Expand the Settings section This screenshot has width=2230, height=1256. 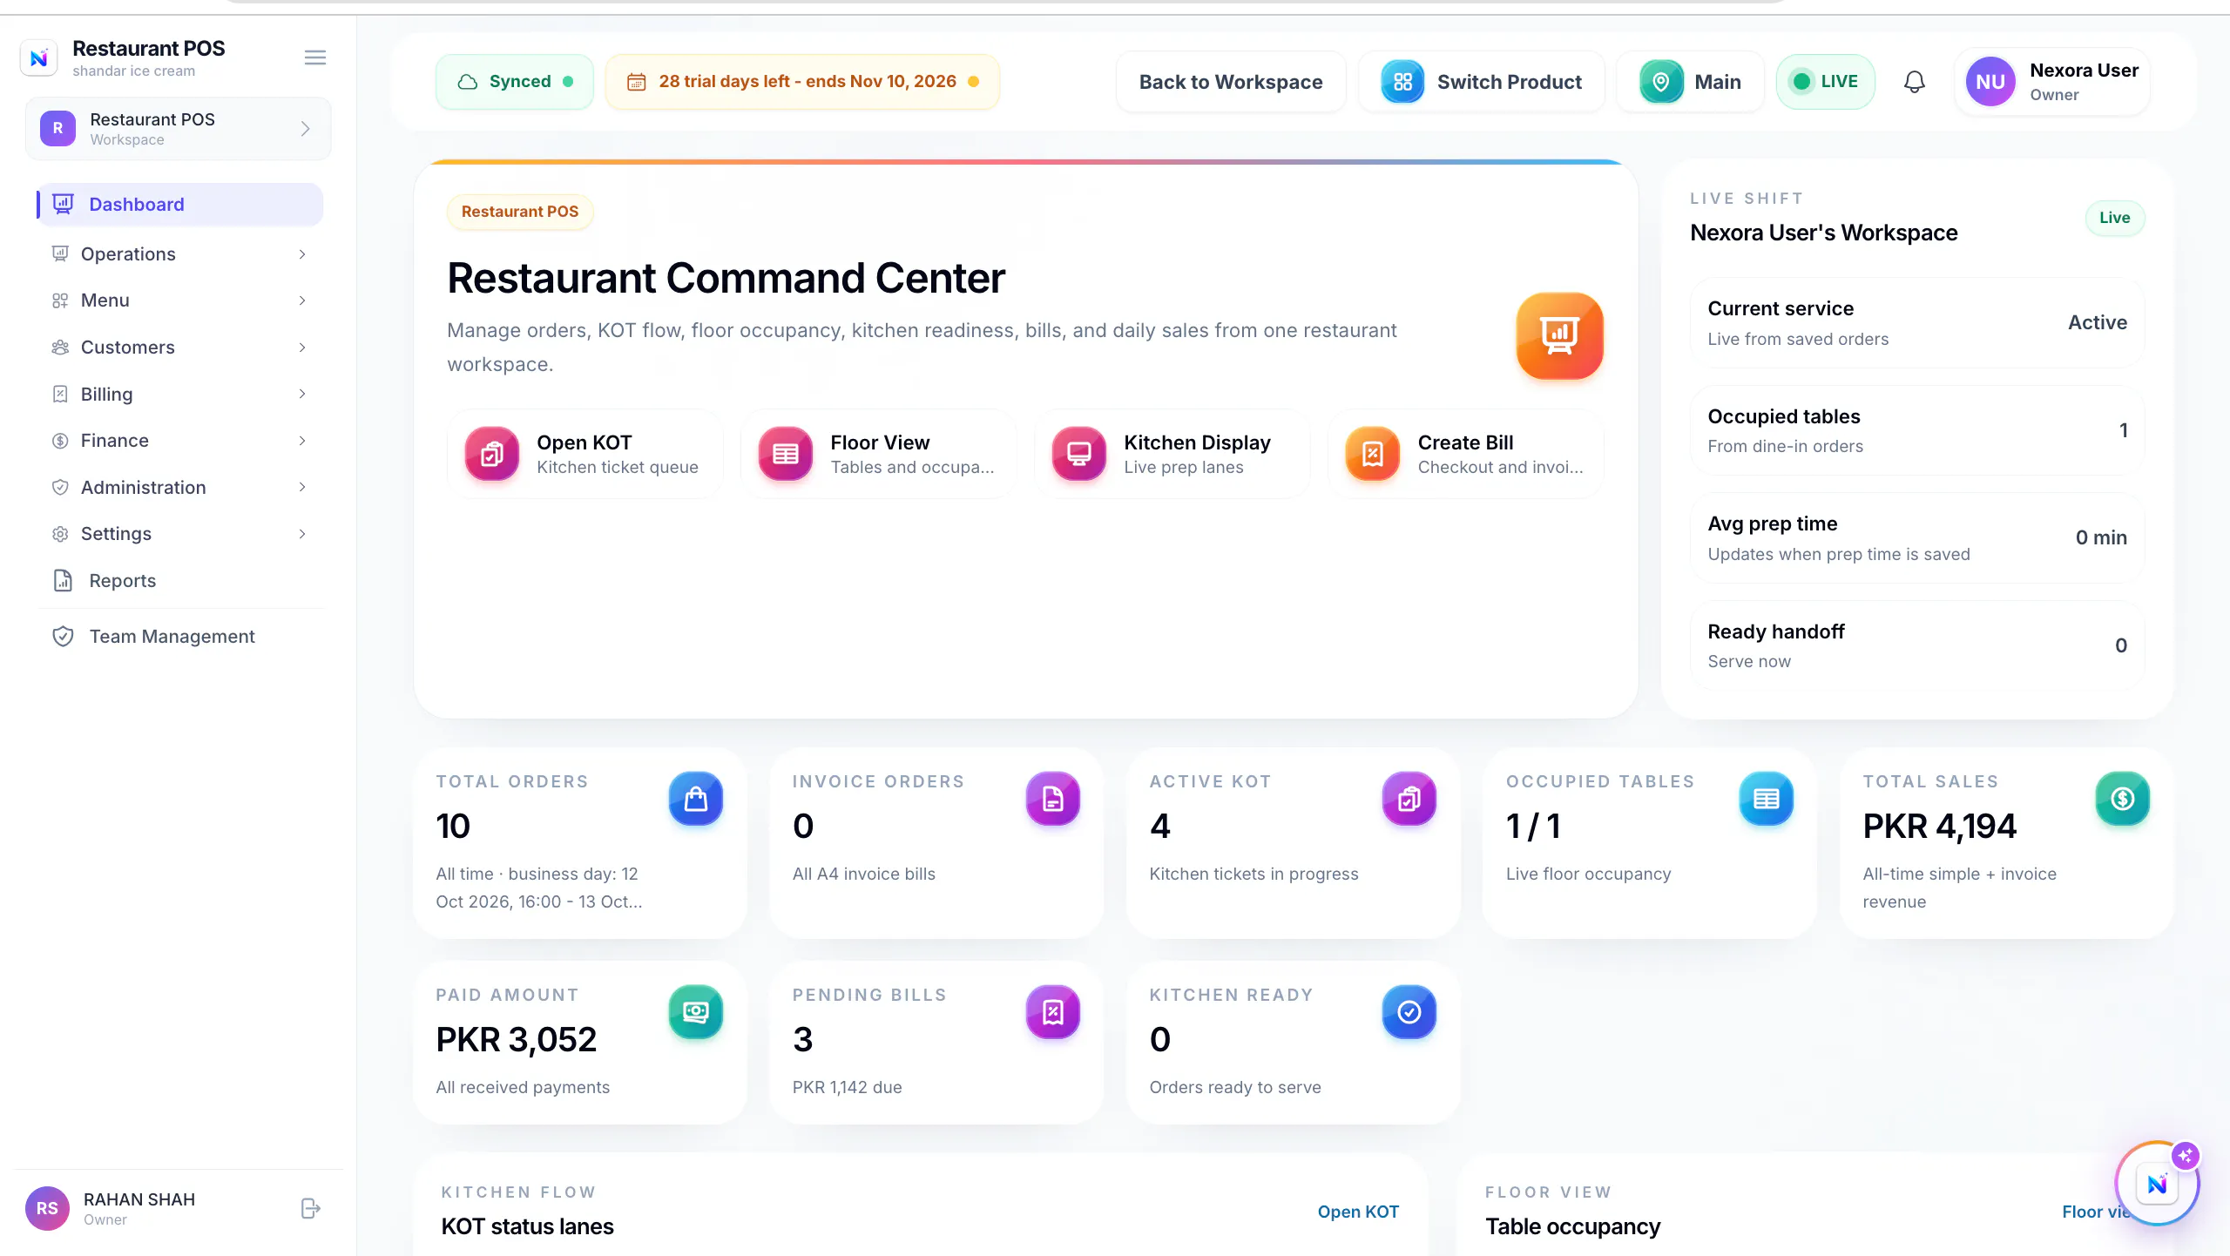pyautogui.click(x=179, y=534)
